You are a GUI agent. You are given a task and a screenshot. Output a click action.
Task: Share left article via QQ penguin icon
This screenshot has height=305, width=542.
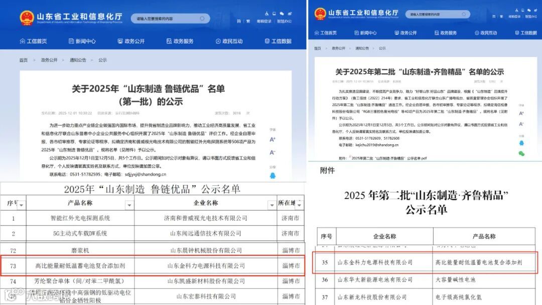pyautogui.click(x=273, y=175)
